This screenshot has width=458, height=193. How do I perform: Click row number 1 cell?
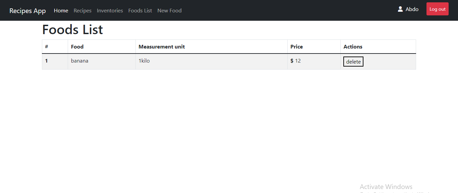pos(47,61)
